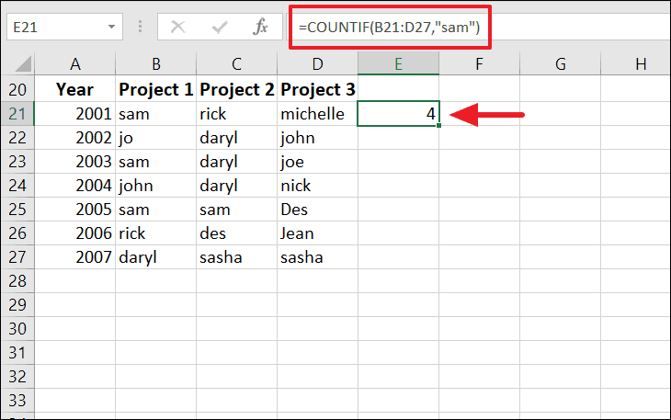The width and height of the screenshot is (671, 420).
Task: Click 'daryl' in row 24
Action: tap(236, 186)
